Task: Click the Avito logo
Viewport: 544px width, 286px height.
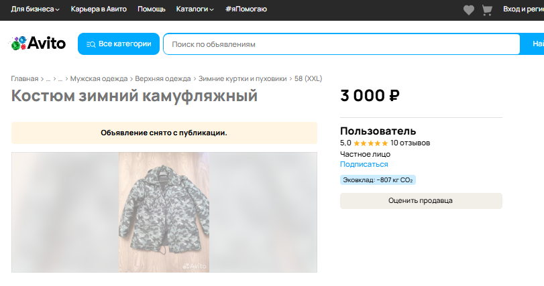Action: [38, 44]
